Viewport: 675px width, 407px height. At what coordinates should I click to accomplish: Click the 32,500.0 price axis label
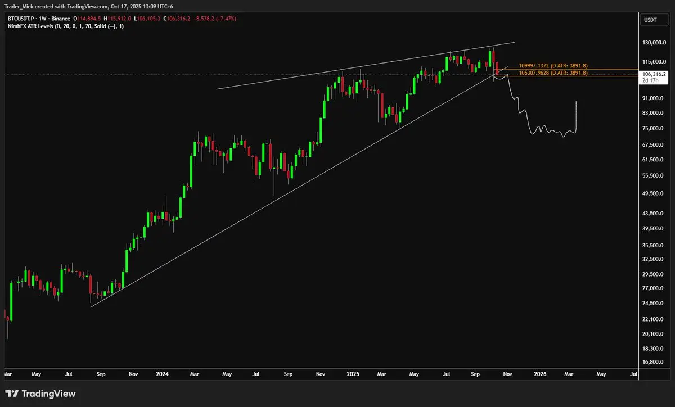(x=654, y=260)
